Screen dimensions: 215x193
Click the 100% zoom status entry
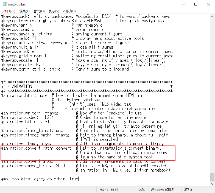tap(141, 190)
